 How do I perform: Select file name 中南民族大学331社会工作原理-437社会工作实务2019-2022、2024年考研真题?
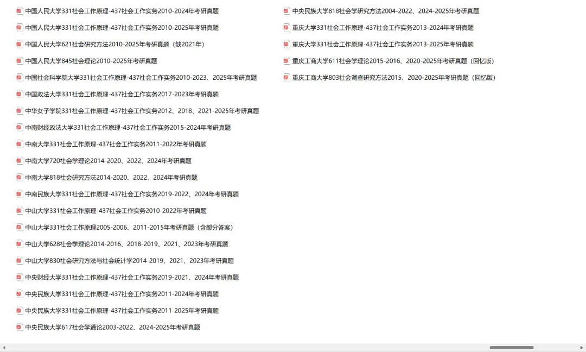[x=132, y=194]
